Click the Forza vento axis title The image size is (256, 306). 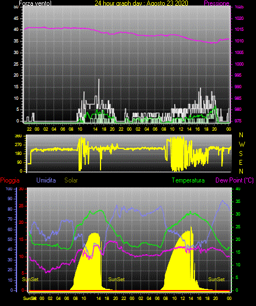pyautogui.click(x=35, y=3)
